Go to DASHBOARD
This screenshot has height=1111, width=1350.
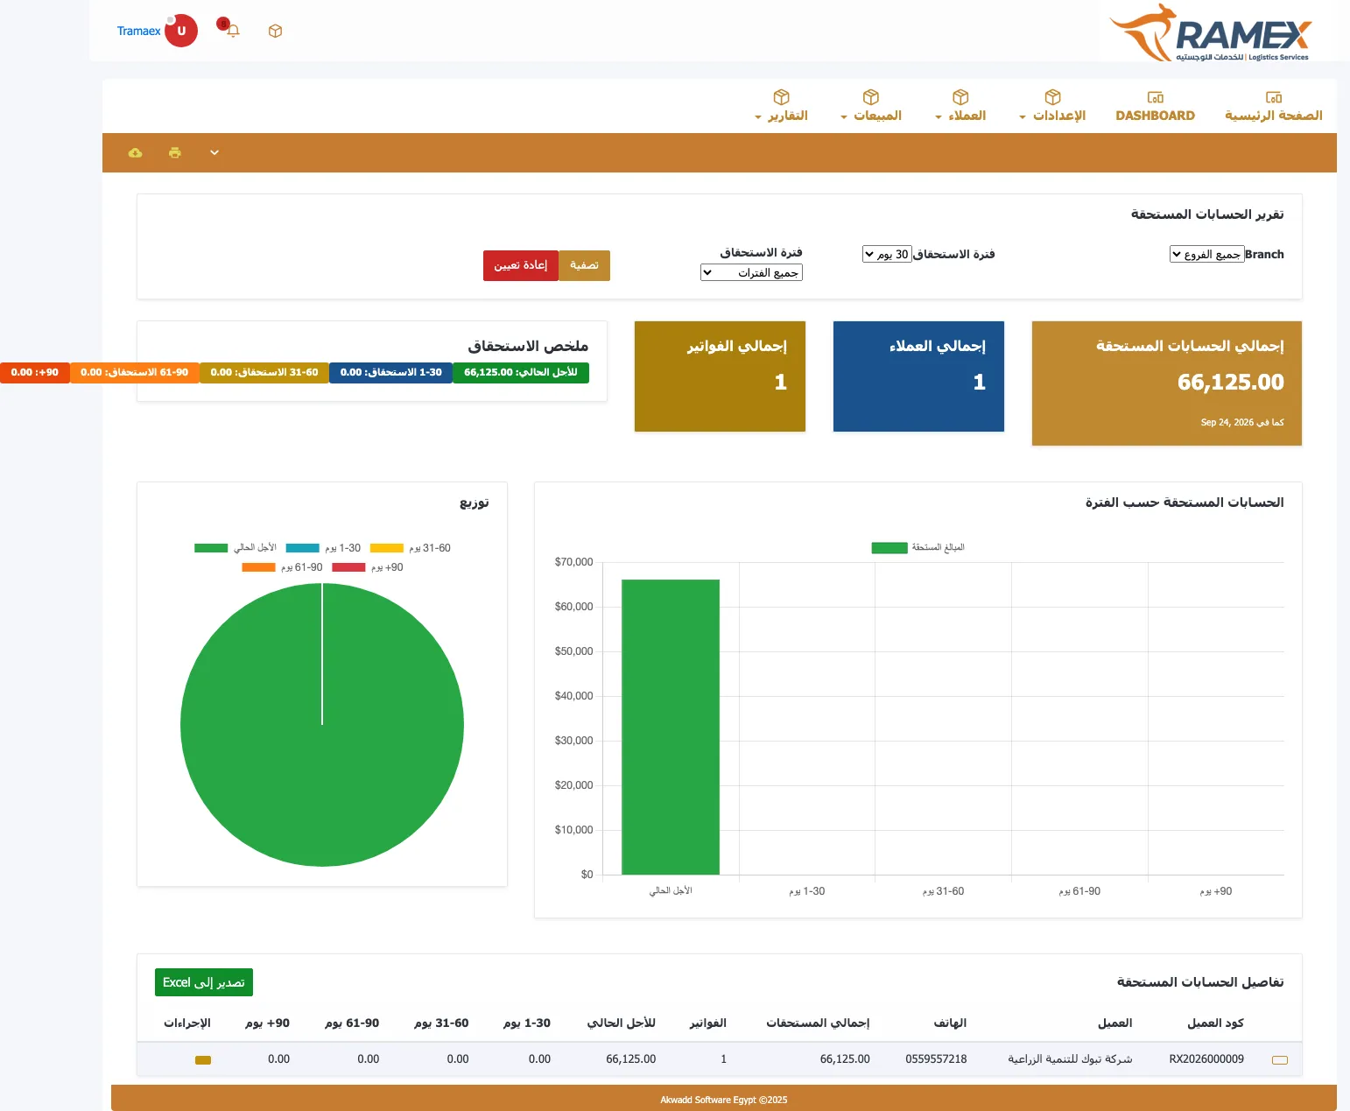click(x=1156, y=116)
